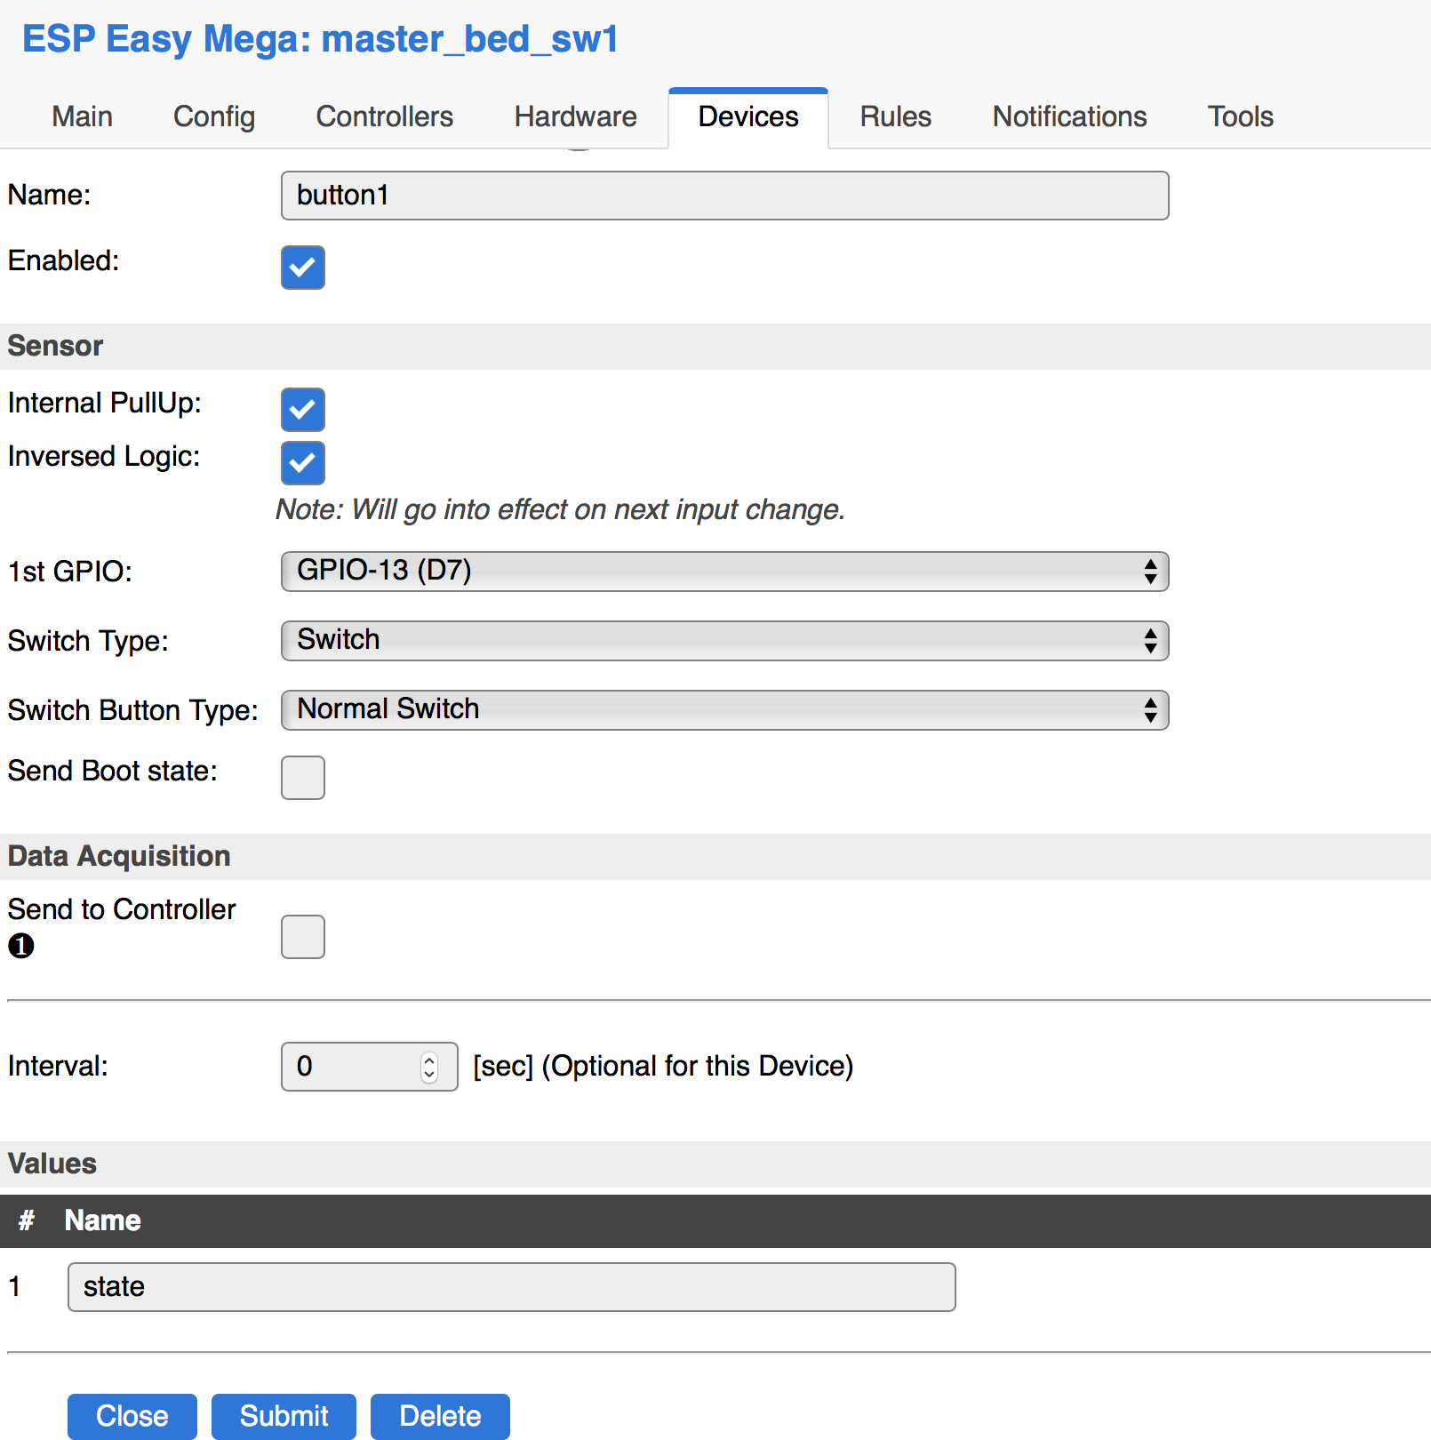Click the Interval seconds number field

click(x=369, y=1067)
